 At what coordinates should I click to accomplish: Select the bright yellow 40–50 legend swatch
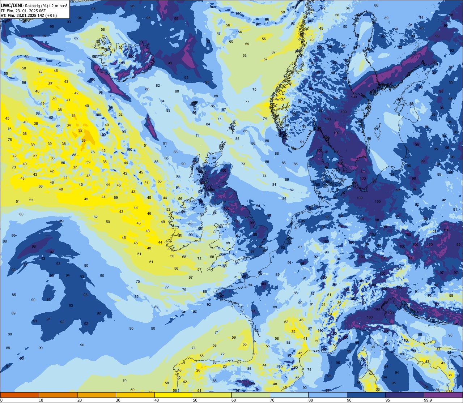(174, 395)
